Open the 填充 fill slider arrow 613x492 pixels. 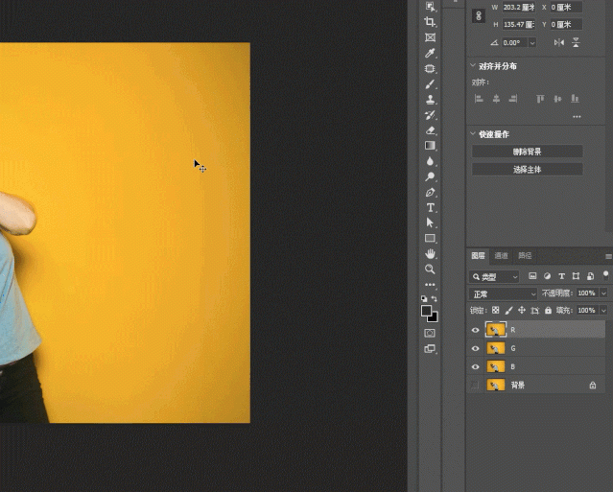tap(603, 311)
